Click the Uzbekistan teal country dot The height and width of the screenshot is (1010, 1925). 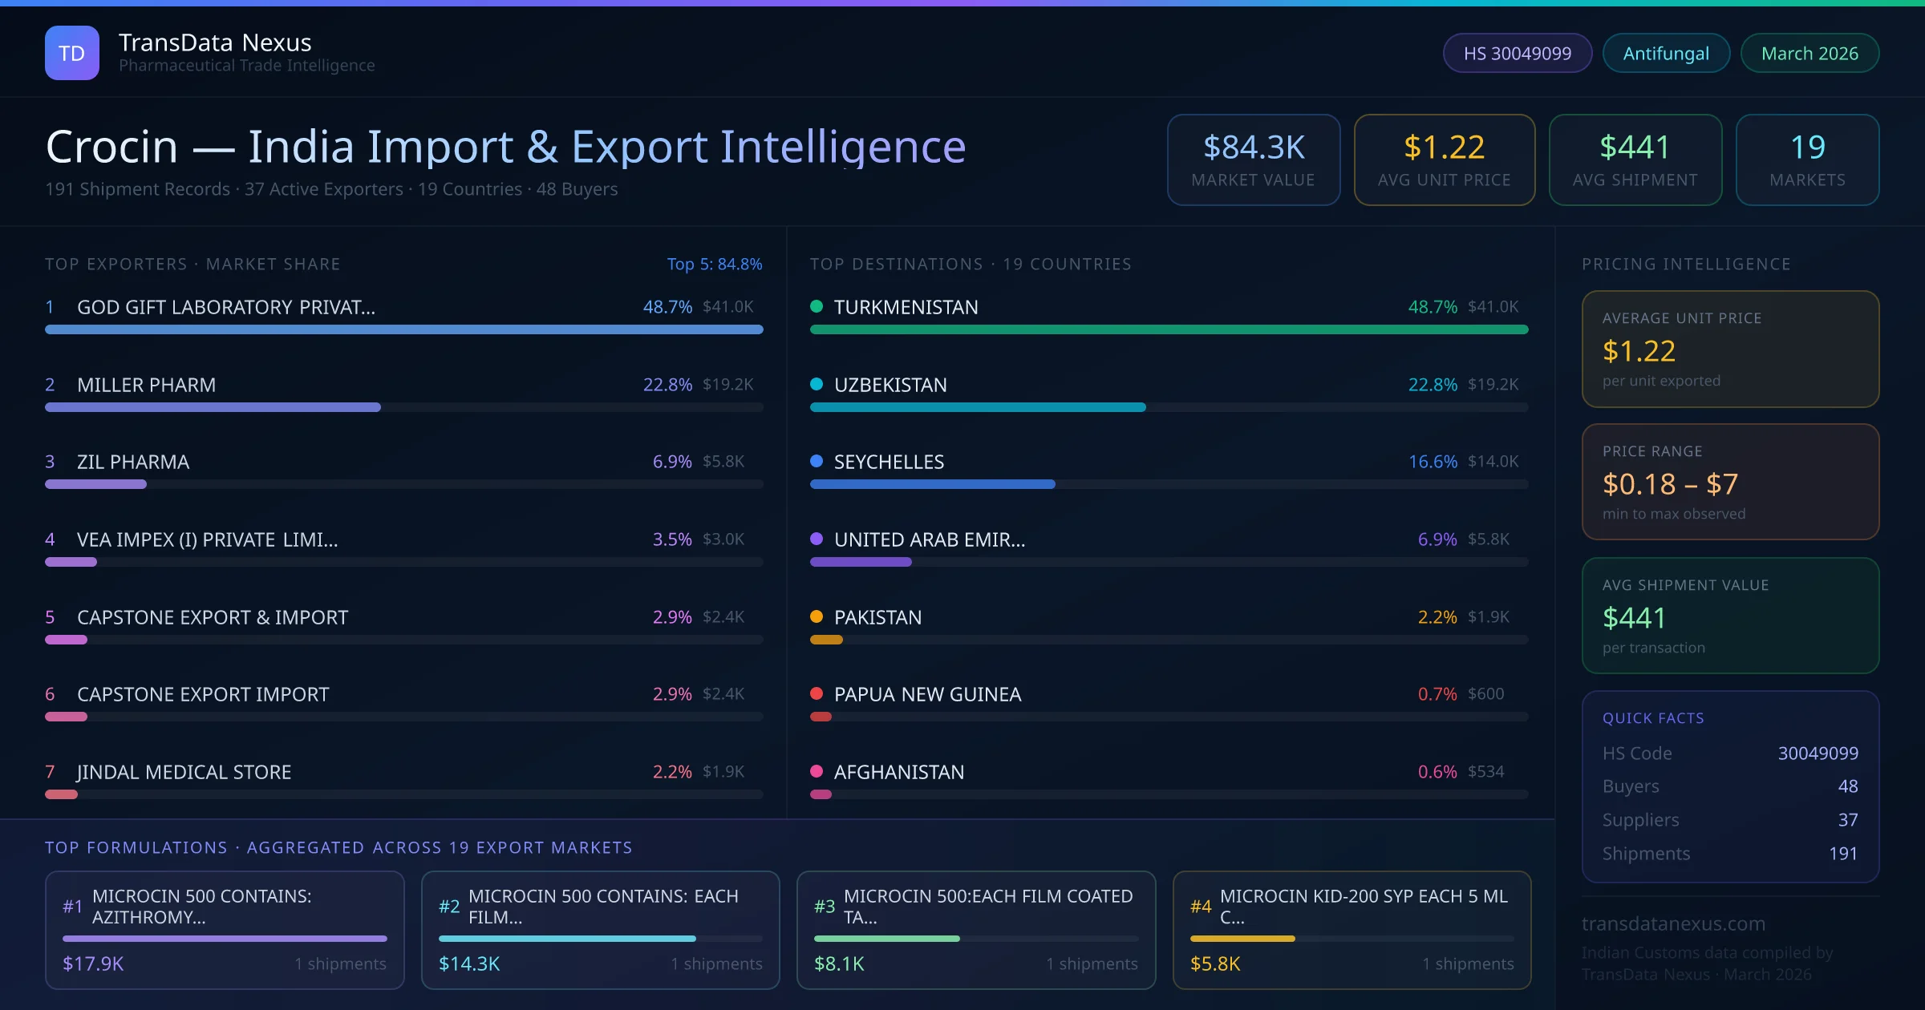(x=817, y=384)
